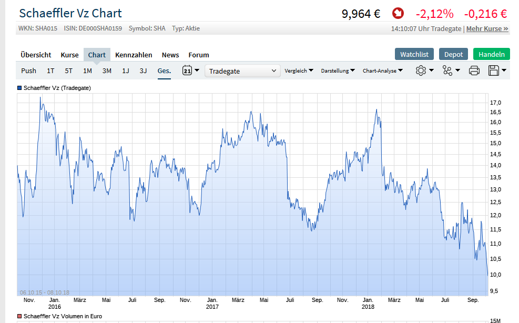
Task: Switch to the Übersicht tab
Action: click(x=36, y=55)
